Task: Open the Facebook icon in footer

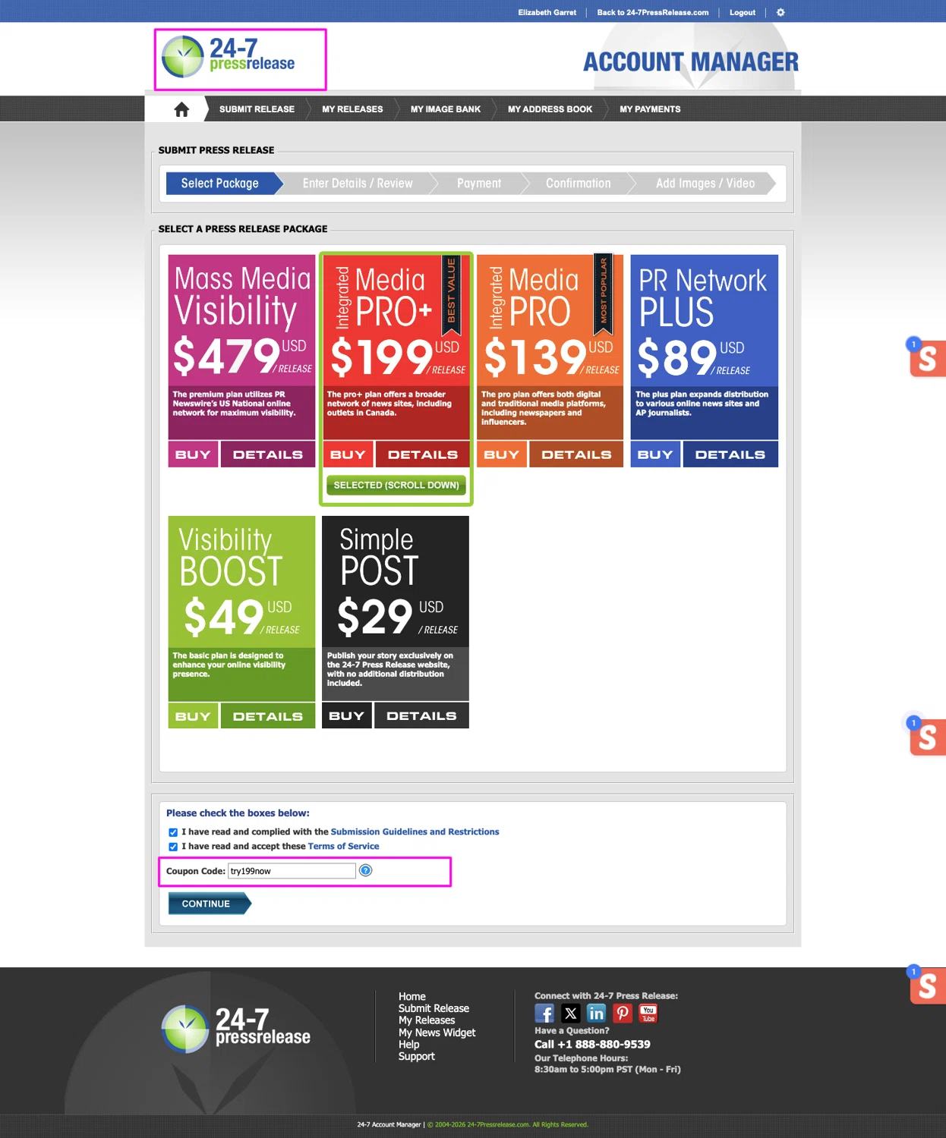Action: pyautogui.click(x=544, y=1014)
